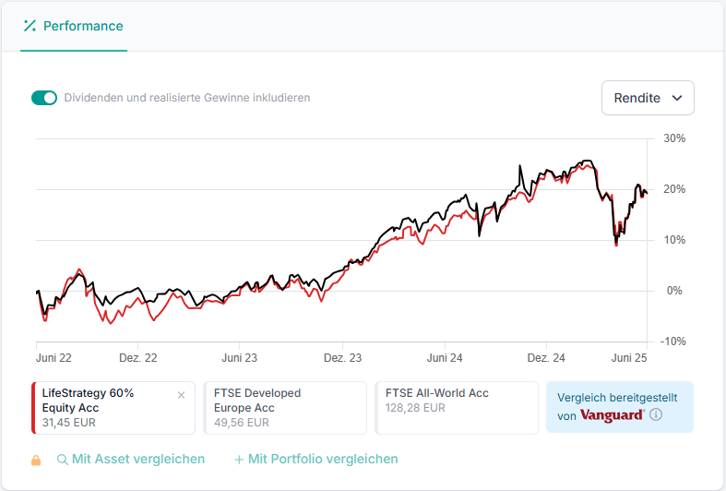
Task: Select the LifeStrategy 60% Equity Acc card
Action: [x=101, y=408]
